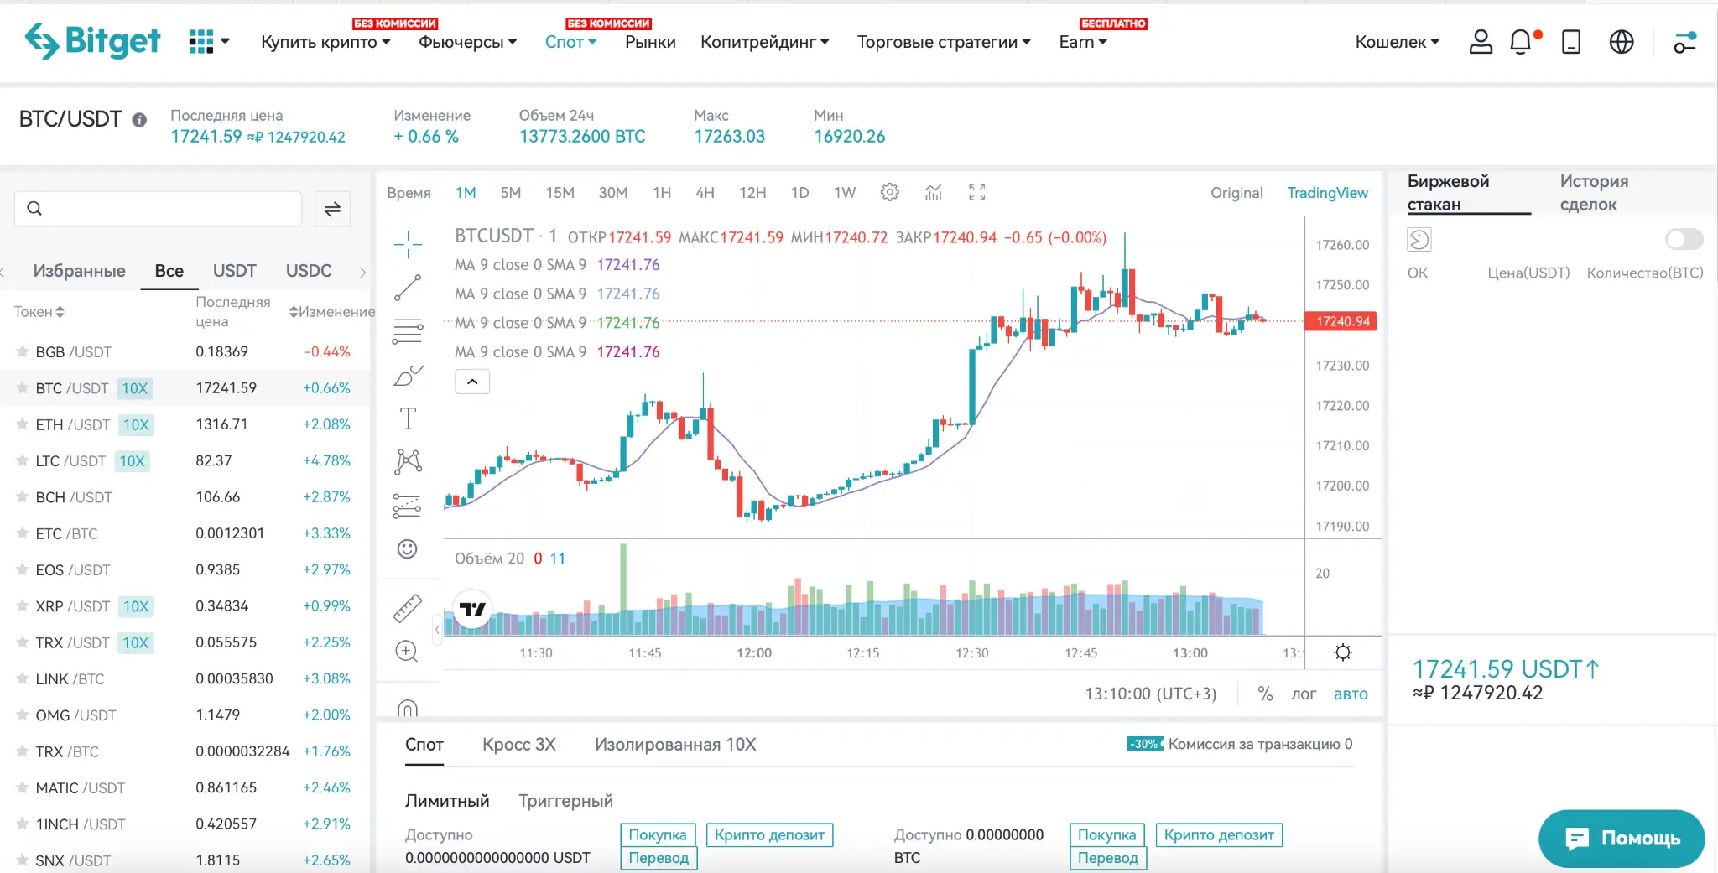
Task: Switch to История сделок tab
Action: (x=1594, y=193)
